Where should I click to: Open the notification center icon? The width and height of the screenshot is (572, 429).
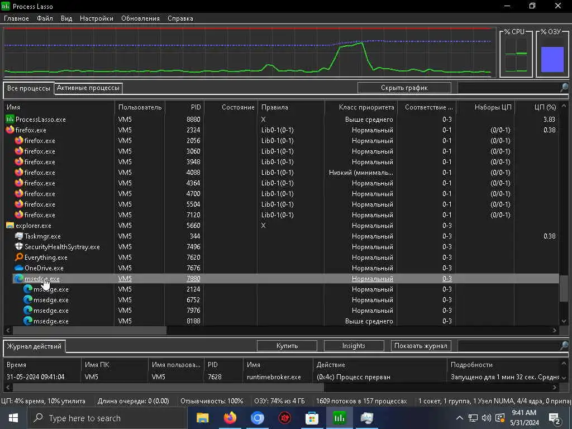point(555,418)
